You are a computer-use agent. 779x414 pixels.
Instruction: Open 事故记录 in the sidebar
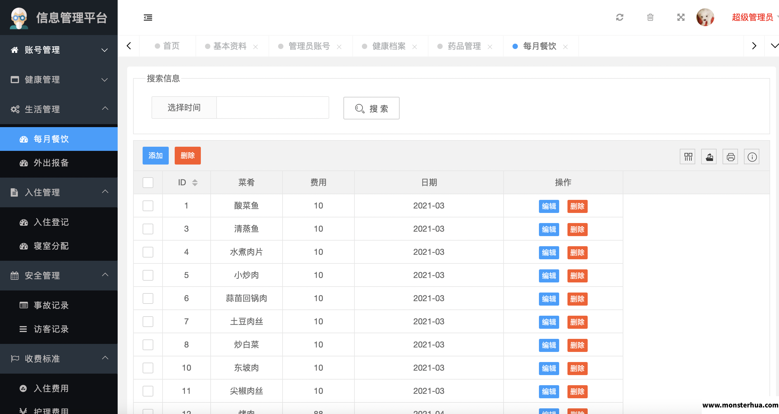tap(59, 305)
